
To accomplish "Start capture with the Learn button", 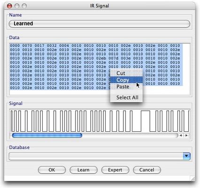I will (x=84, y=170).
